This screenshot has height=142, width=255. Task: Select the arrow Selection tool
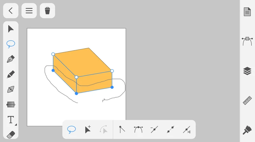pos(11,29)
